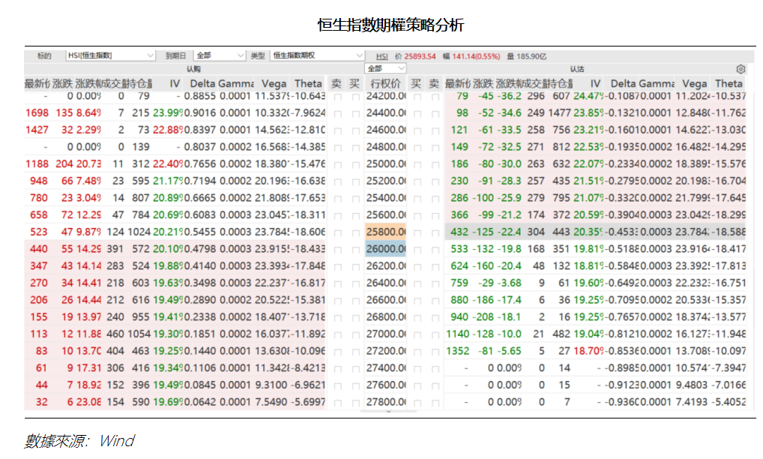This screenshot has width=763, height=459.
Task: Click the call-side 卖 column header
Action: pos(337,83)
